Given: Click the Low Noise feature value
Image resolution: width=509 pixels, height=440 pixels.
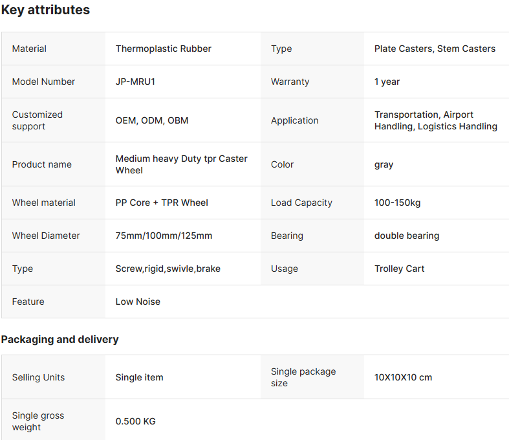Looking at the screenshot, I should click(x=138, y=302).
